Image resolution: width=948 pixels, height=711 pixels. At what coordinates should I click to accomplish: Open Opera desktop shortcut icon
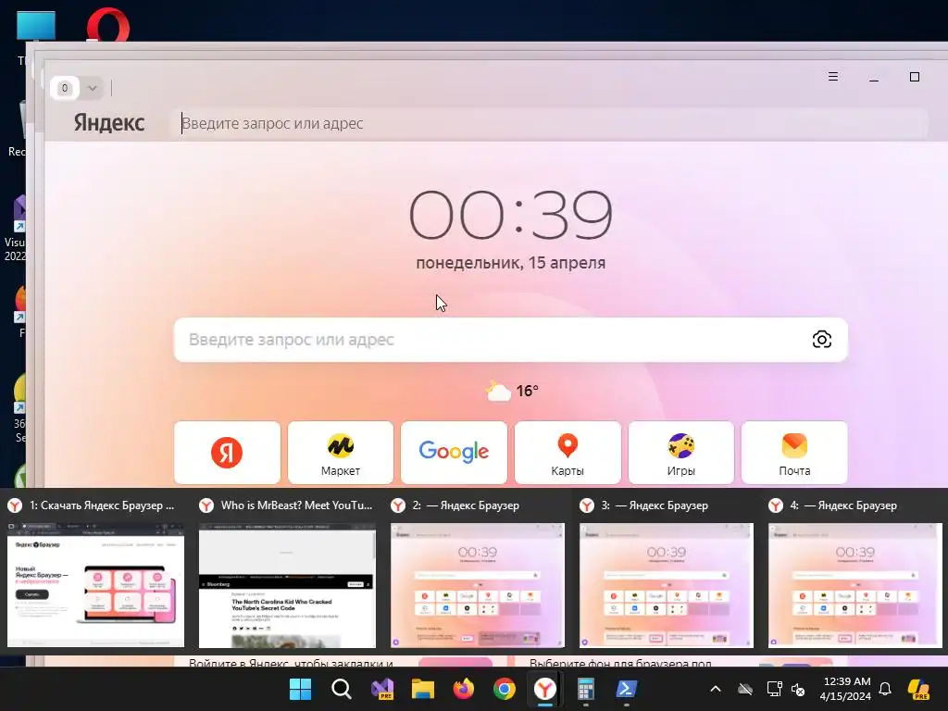107,24
